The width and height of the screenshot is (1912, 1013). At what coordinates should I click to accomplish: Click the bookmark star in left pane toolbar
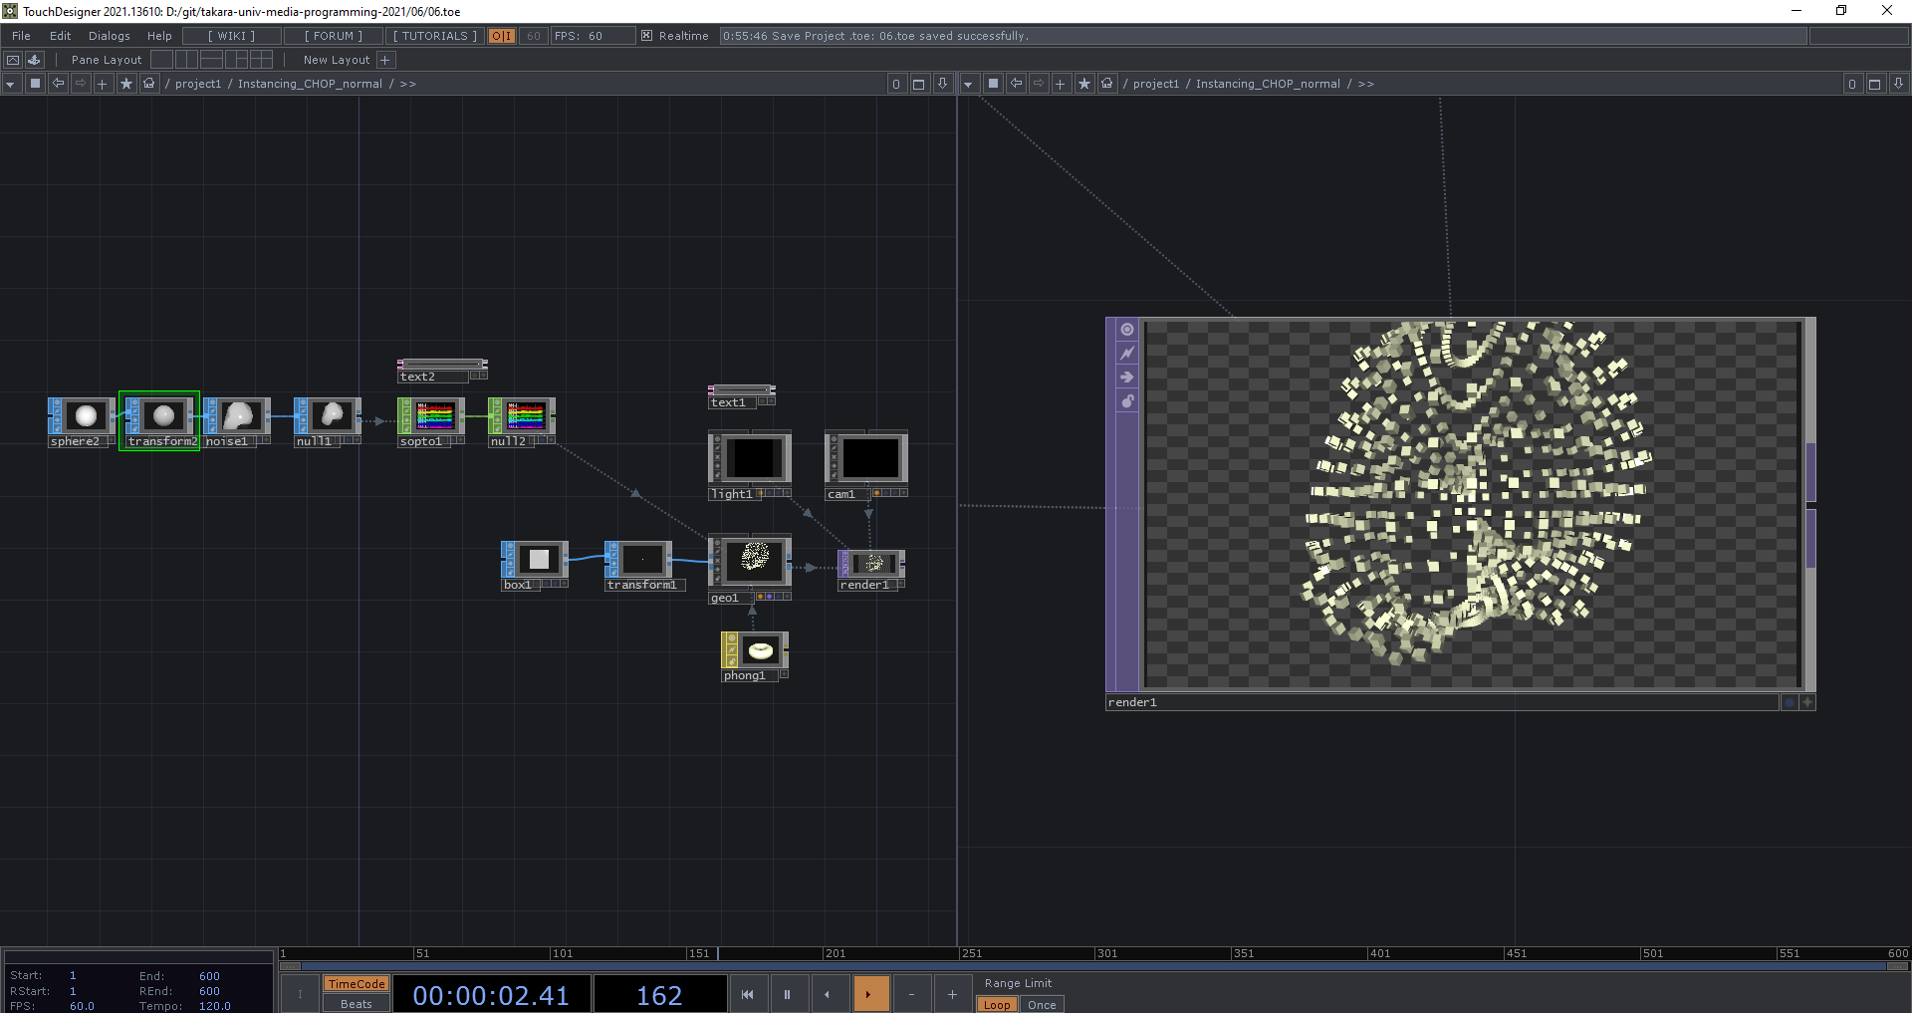pos(126,84)
